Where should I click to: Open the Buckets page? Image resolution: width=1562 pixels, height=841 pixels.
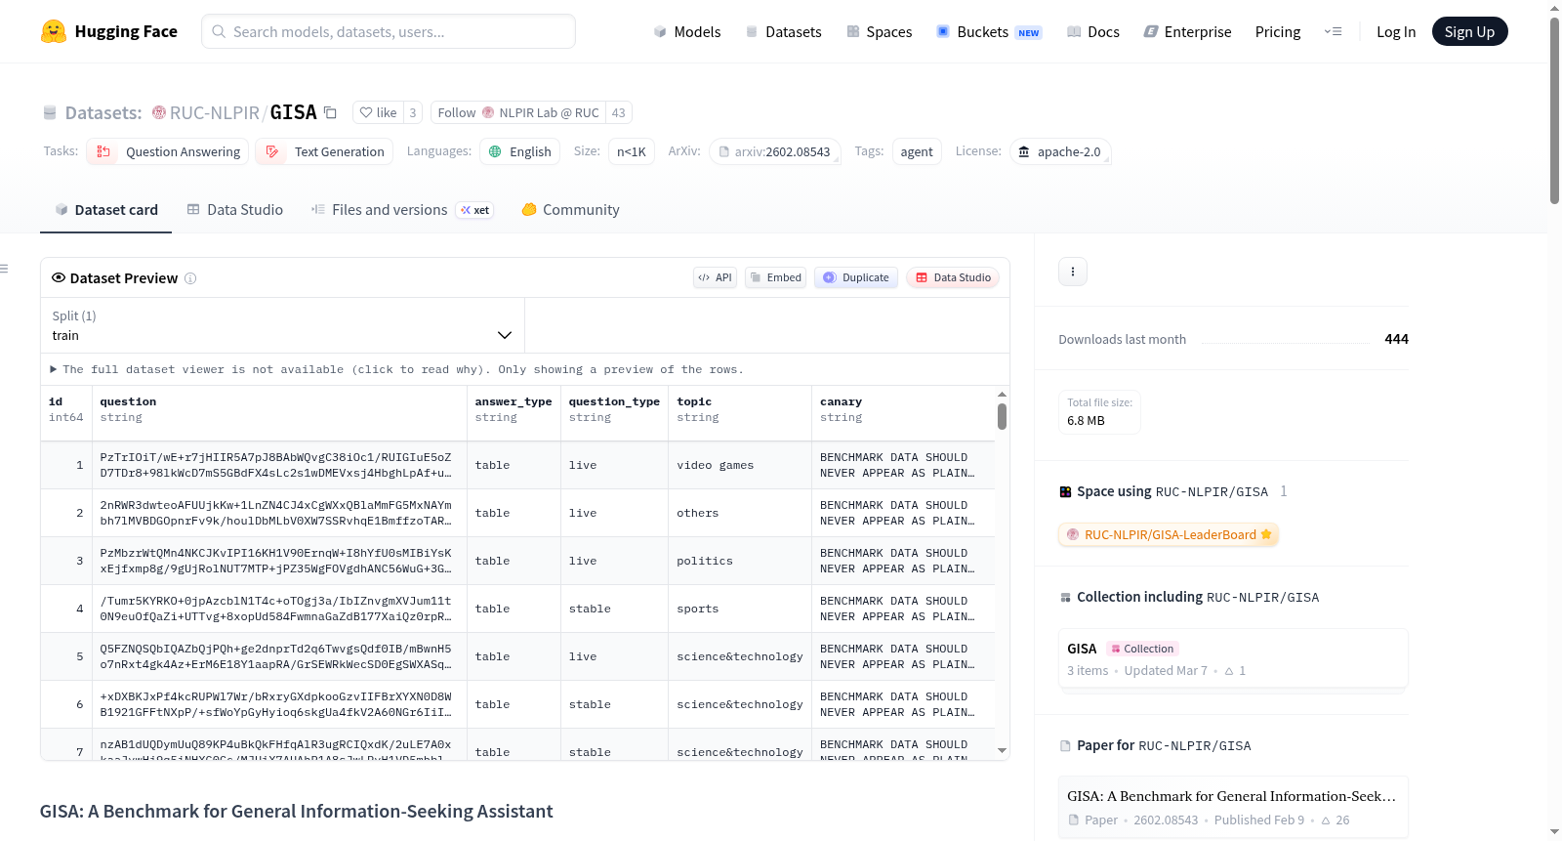(989, 31)
